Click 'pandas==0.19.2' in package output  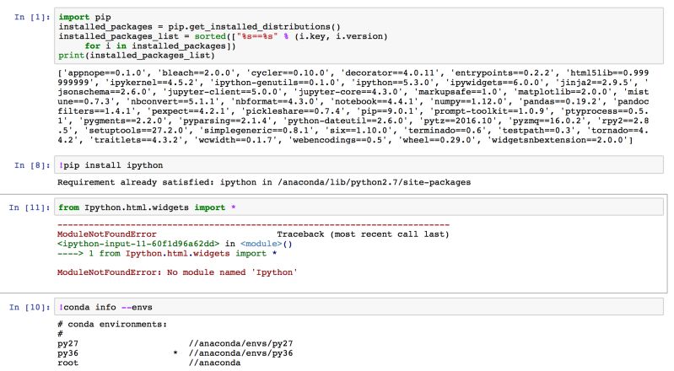point(563,102)
